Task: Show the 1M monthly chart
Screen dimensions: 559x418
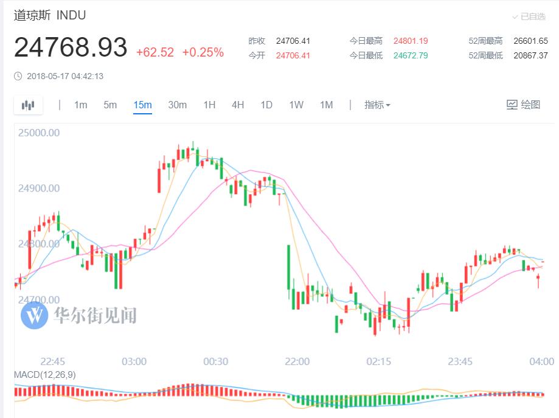Action: click(x=326, y=105)
